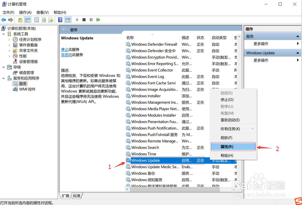
Task: Select WMI 控件 in the tree
Action: tap(27, 89)
